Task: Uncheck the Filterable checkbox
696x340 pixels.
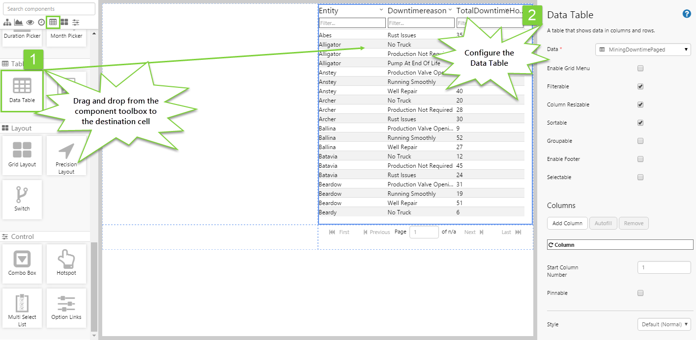Action: click(x=640, y=86)
